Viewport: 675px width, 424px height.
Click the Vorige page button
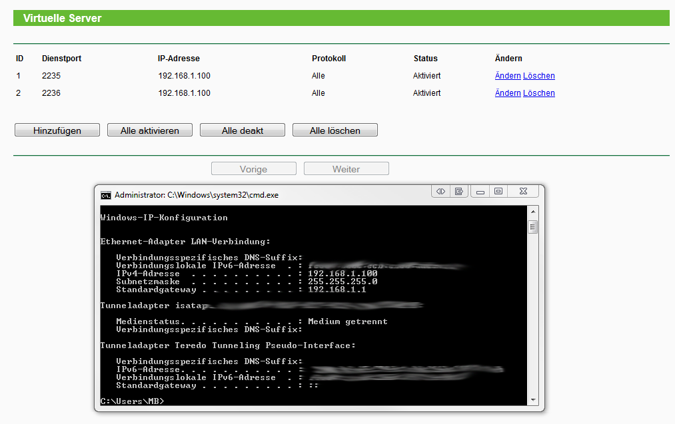254,169
